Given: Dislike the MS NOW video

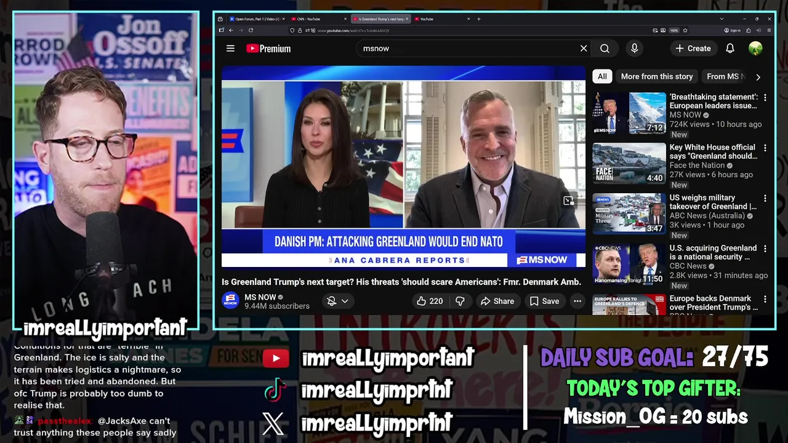Looking at the screenshot, I should [460, 301].
